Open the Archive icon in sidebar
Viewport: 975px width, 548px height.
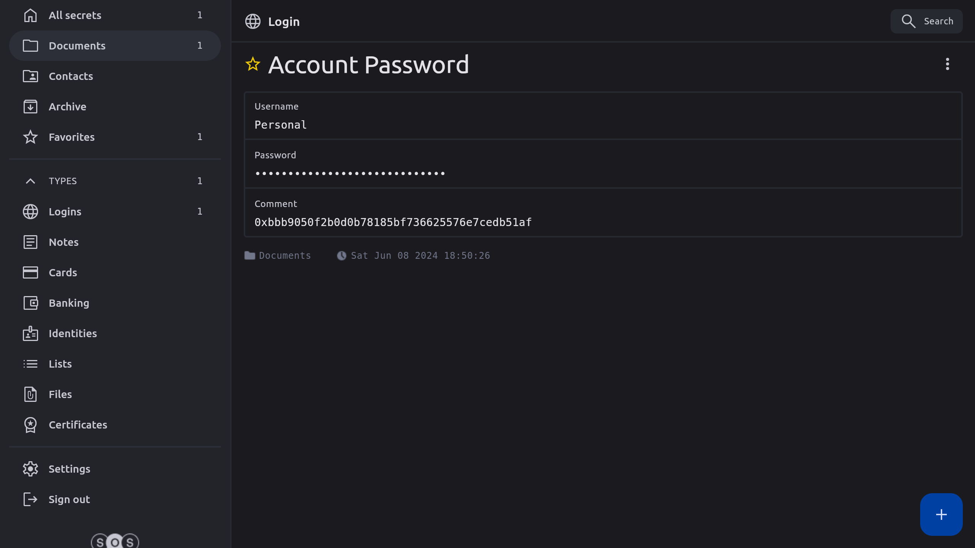[x=30, y=107]
